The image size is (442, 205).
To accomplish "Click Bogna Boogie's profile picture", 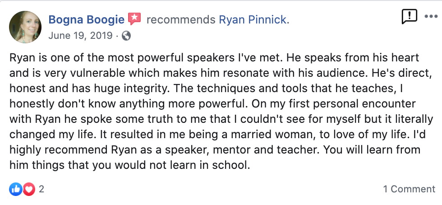I will tap(25, 27).
